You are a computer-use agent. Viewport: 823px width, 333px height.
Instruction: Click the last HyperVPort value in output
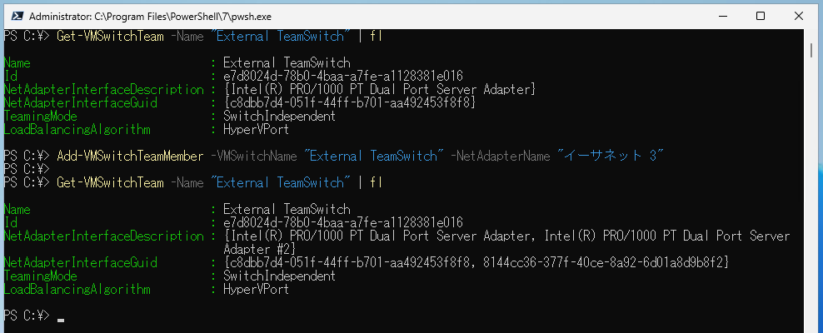[256, 290]
